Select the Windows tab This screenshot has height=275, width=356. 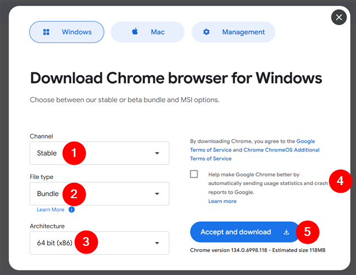tap(66, 32)
